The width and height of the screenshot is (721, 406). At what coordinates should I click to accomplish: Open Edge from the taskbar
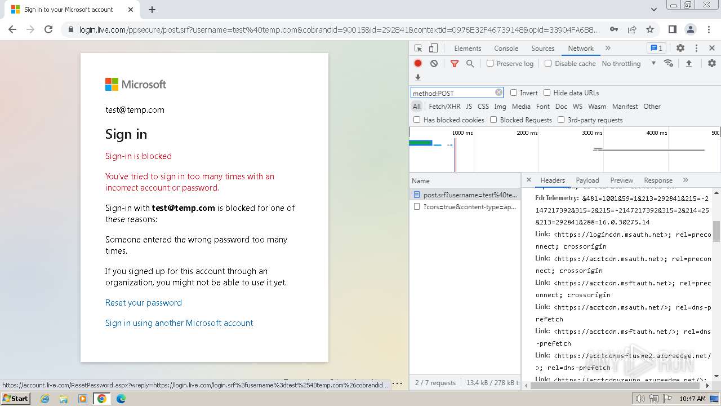(x=121, y=399)
